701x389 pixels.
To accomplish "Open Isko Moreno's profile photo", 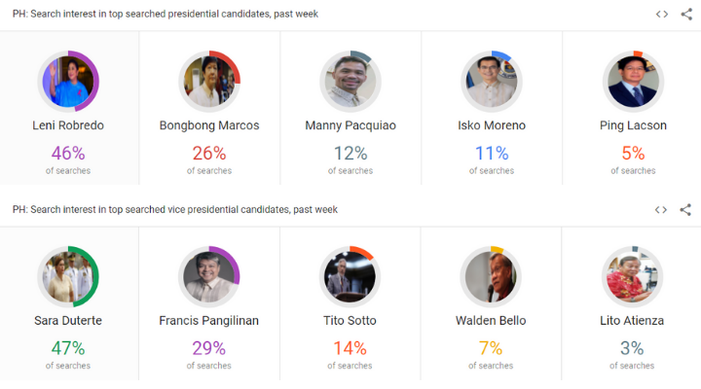I will pyautogui.click(x=492, y=81).
